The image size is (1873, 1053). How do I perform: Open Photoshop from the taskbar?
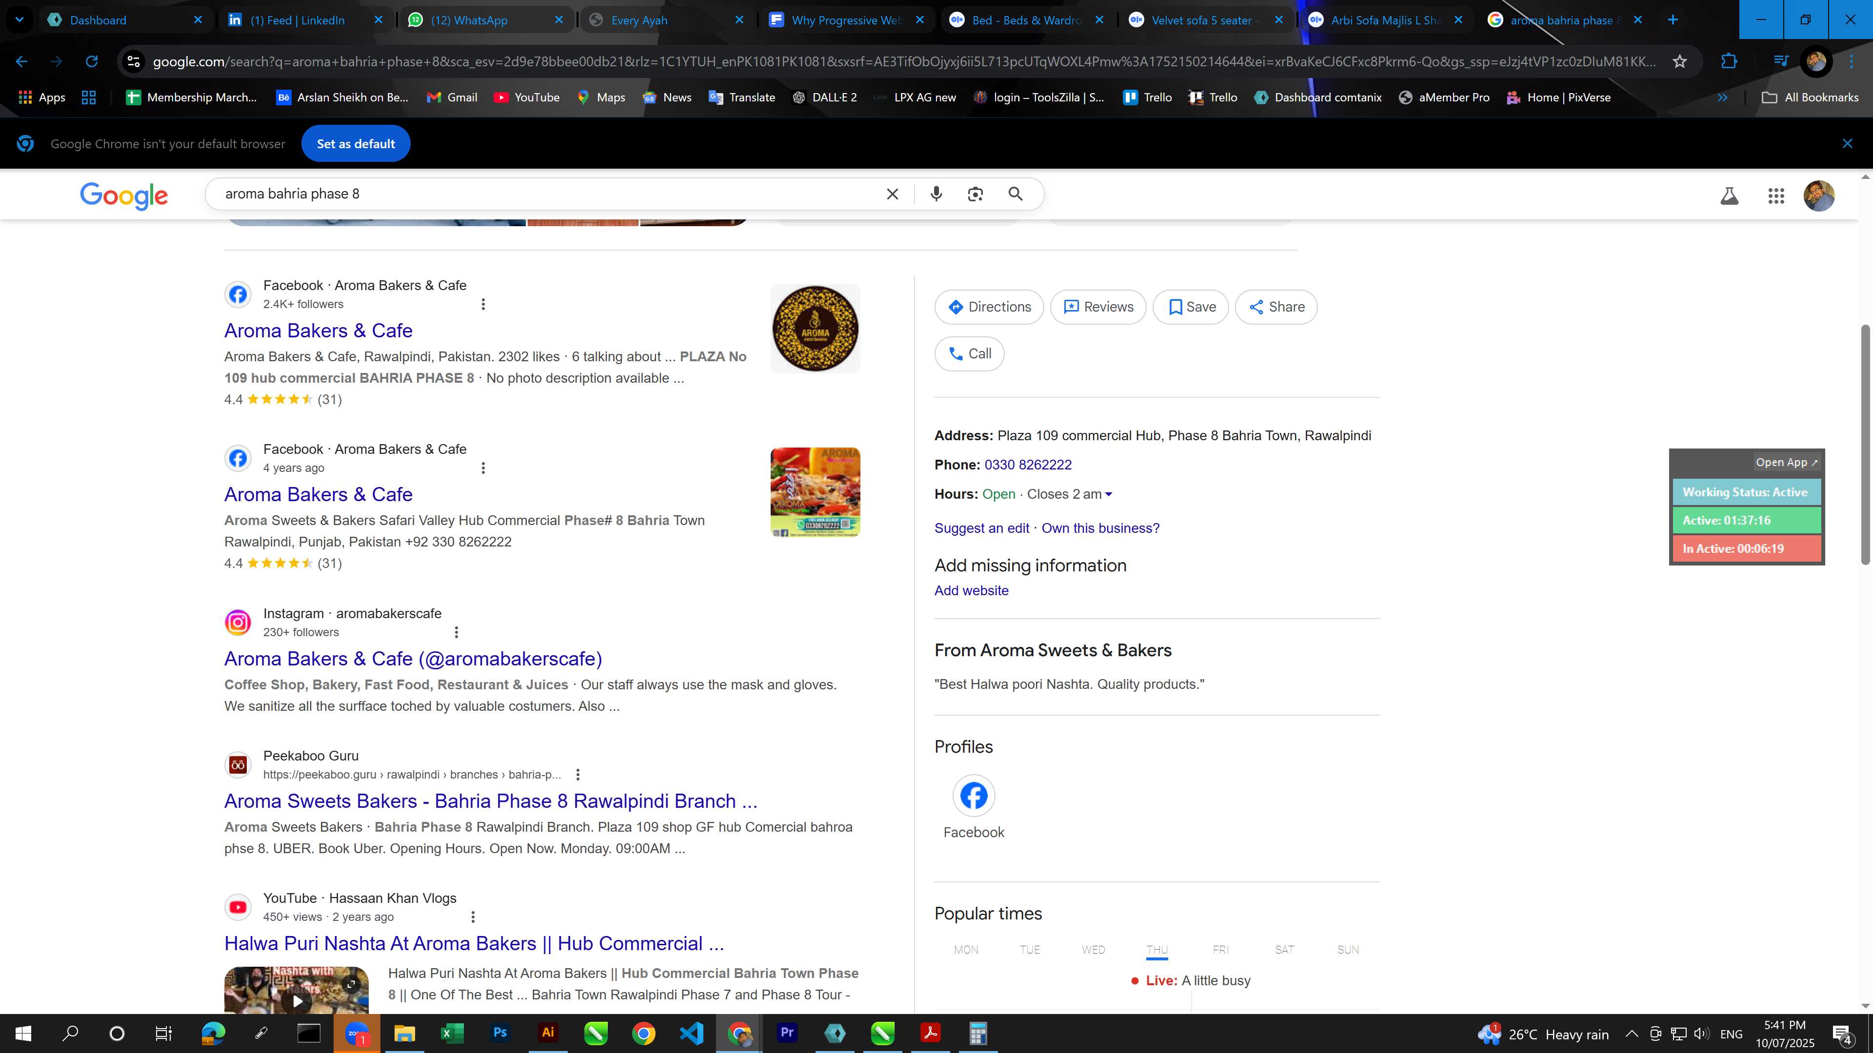[499, 1033]
